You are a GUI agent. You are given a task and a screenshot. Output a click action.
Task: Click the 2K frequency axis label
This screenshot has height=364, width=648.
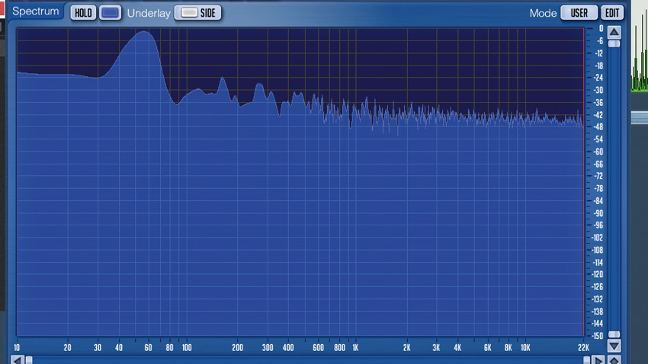click(x=407, y=348)
